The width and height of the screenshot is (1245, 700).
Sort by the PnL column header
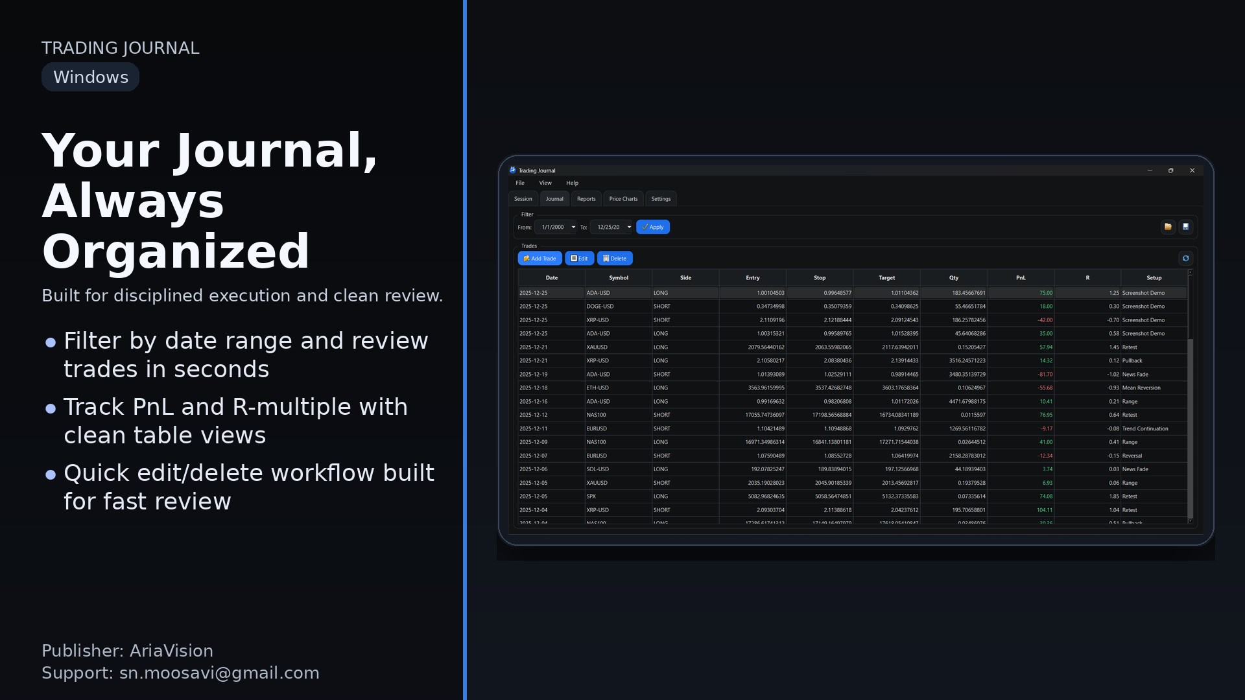coord(1021,278)
